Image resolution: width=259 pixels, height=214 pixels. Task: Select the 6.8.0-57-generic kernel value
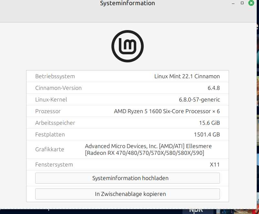coord(199,100)
